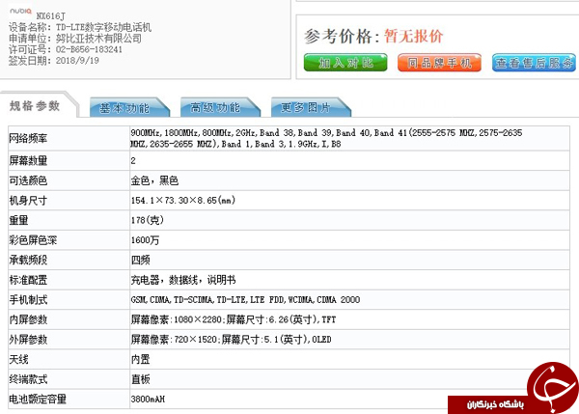The width and height of the screenshot is (579, 414).
Task: Click the 重量 row label
Action: [19, 220]
